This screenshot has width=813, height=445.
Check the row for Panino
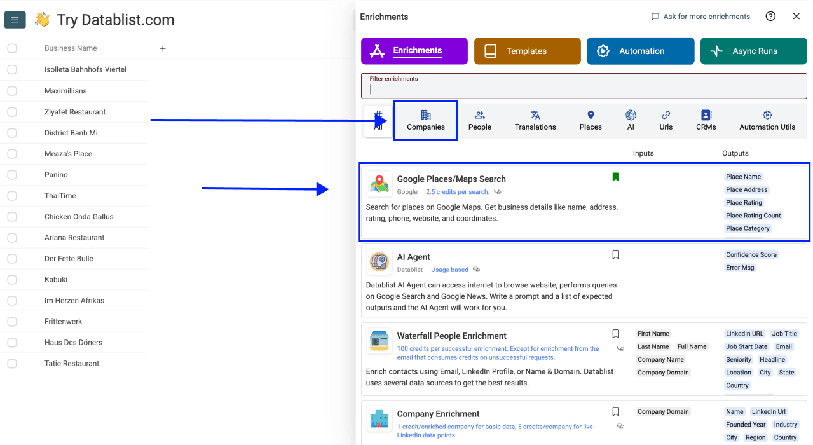[11, 174]
